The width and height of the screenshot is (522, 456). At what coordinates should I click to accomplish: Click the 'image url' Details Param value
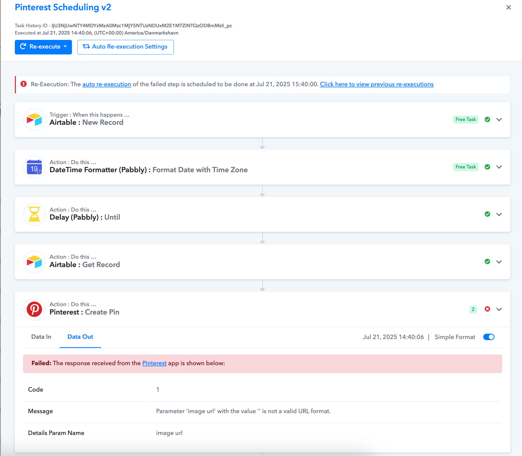coord(169,433)
